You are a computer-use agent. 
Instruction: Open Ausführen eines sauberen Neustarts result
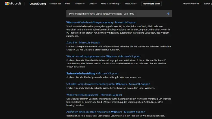coord(106,112)
